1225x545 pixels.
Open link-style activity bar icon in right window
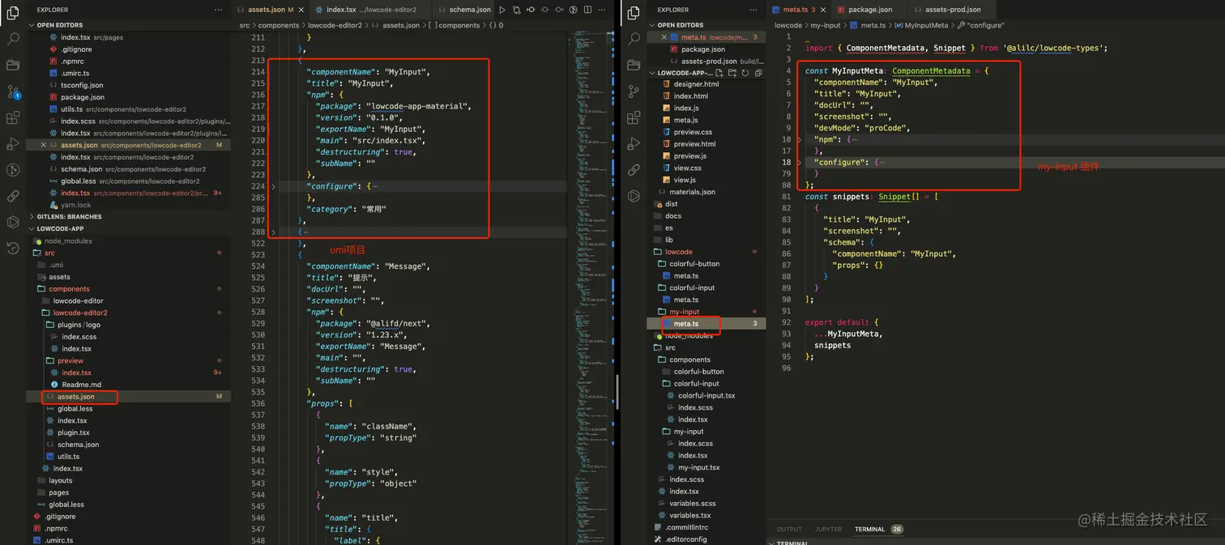[634, 170]
